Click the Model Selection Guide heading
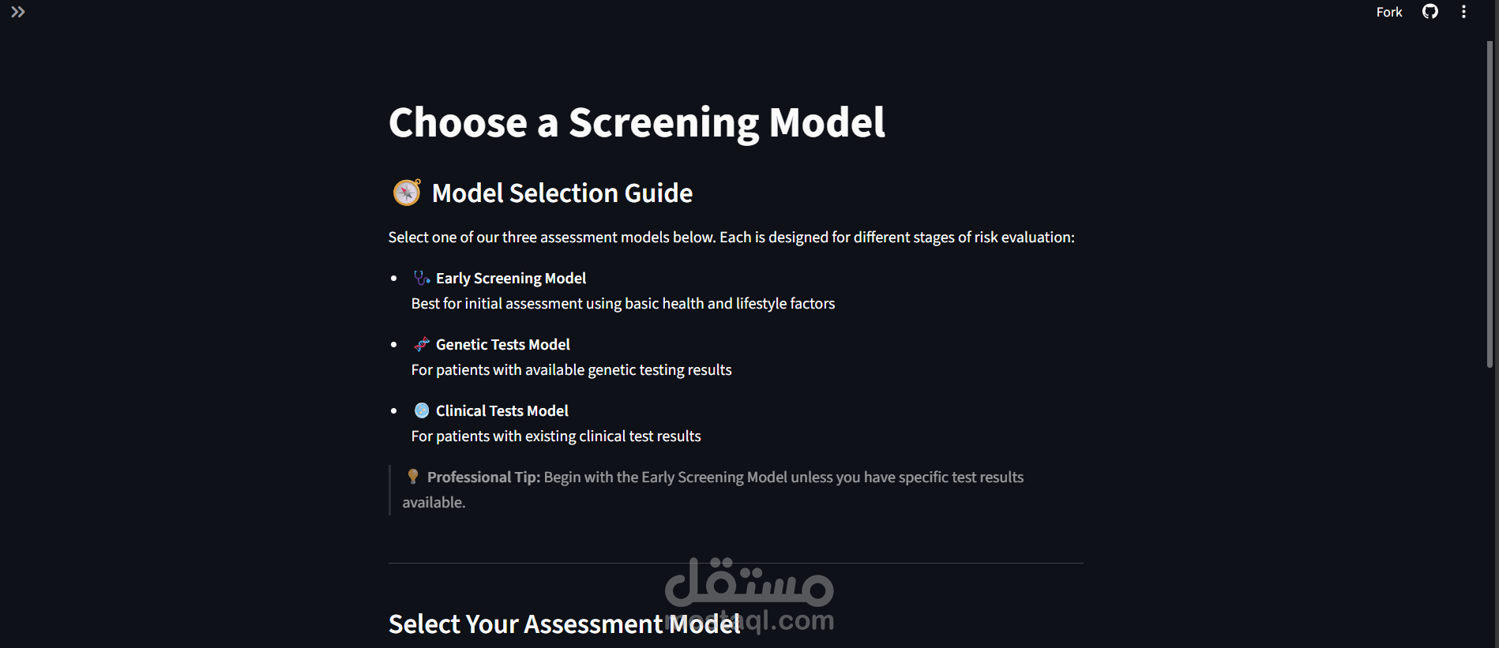 pos(562,193)
